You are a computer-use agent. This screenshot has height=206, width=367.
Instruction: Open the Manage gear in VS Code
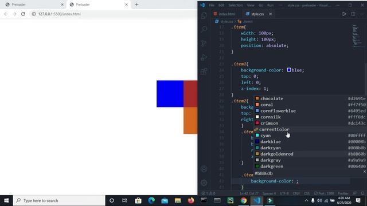point(204,183)
